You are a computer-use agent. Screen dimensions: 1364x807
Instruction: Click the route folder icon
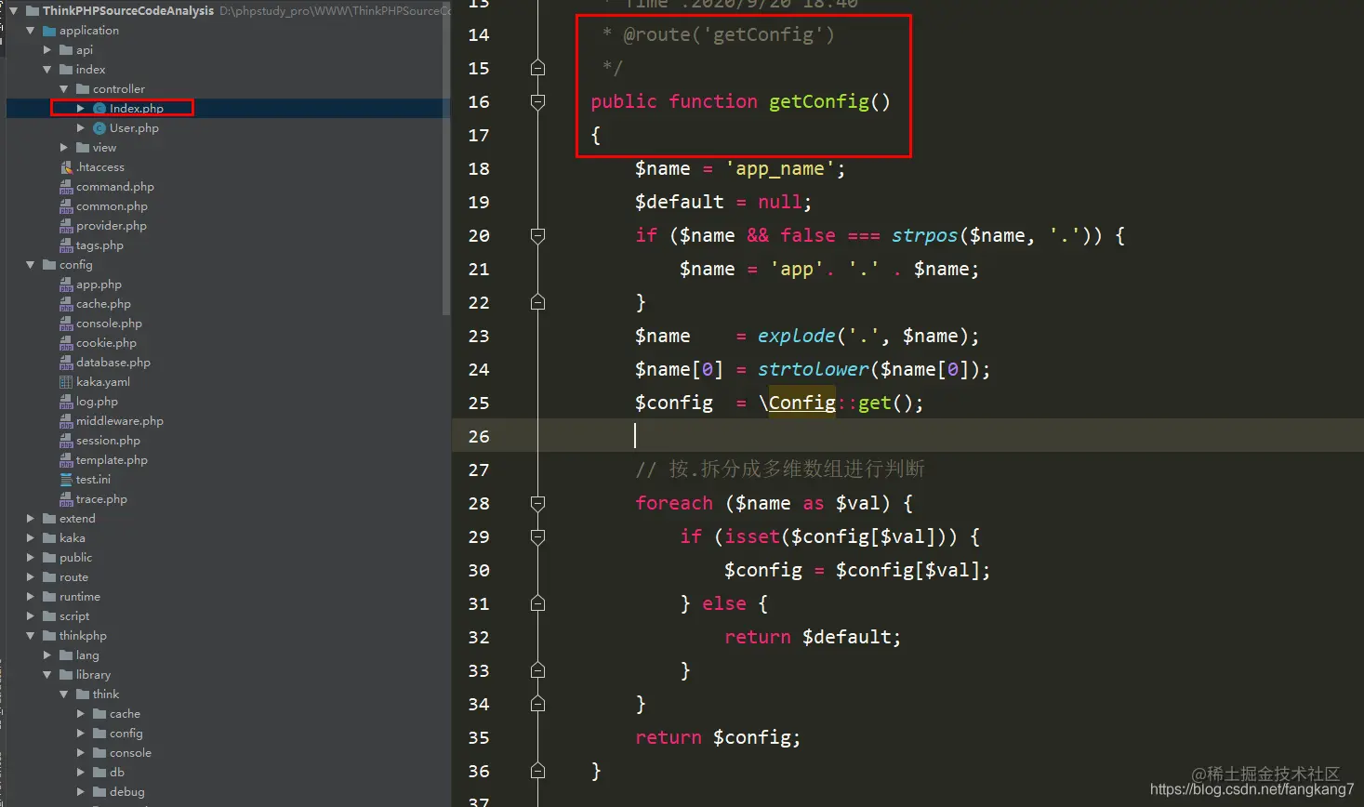49,577
